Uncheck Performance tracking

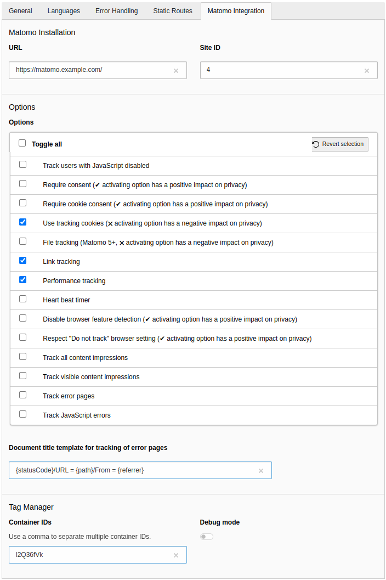coord(23,280)
